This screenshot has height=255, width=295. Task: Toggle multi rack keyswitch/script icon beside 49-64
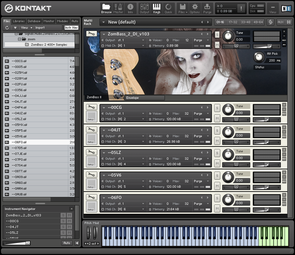point(271,22)
